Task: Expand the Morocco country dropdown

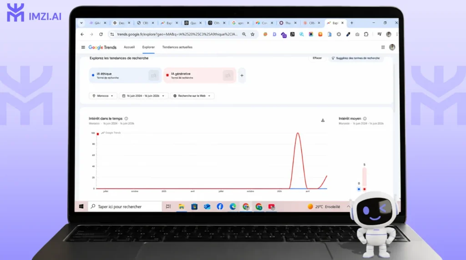Action: point(103,96)
